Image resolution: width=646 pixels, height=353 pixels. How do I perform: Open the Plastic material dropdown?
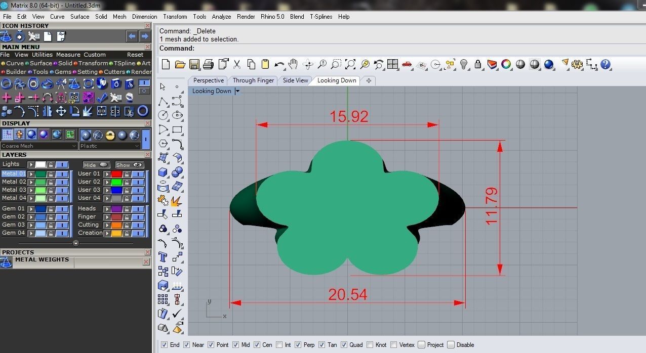(x=110, y=146)
